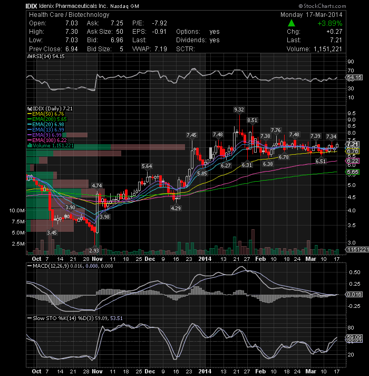Click the VWAP value 7.19
The width and height of the screenshot is (369, 376).
tap(161, 49)
